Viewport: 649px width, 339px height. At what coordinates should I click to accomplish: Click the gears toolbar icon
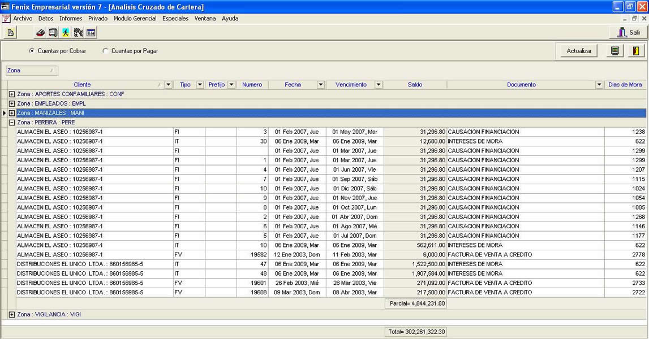coord(78,33)
